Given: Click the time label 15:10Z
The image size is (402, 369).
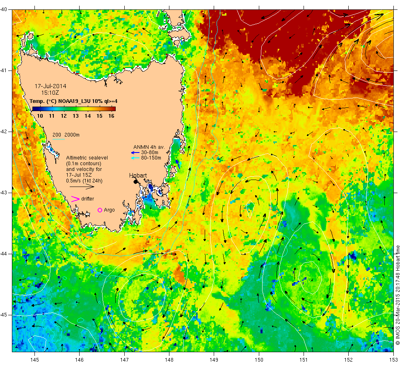Looking at the screenshot, I should tap(50, 93).
